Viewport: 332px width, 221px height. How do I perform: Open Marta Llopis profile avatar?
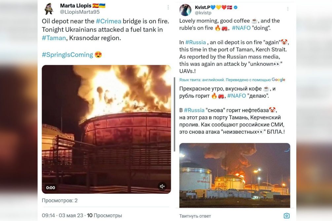[x=49, y=9]
